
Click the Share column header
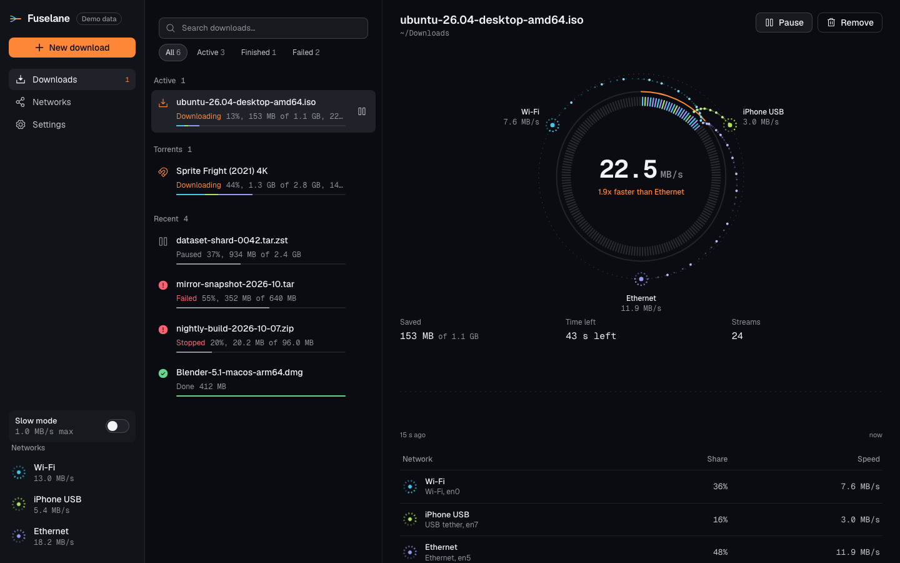click(717, 459)
